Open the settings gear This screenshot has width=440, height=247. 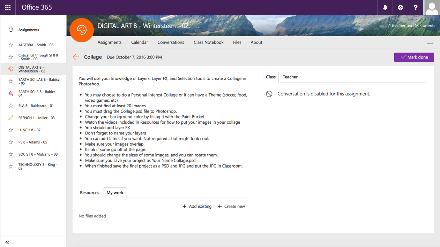(x=400, y=7)
